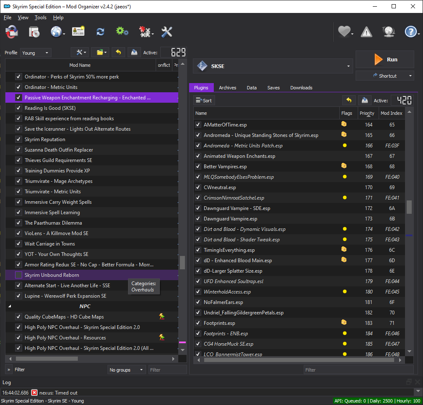The height and width of the screenshot is (405, 423).
Task: Click the plugin list vertical scrollbar thumb
Action: coord(409,207)
